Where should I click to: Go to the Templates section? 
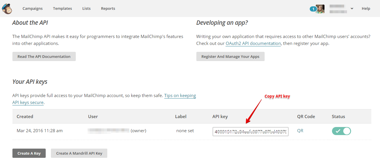(62, 9)
